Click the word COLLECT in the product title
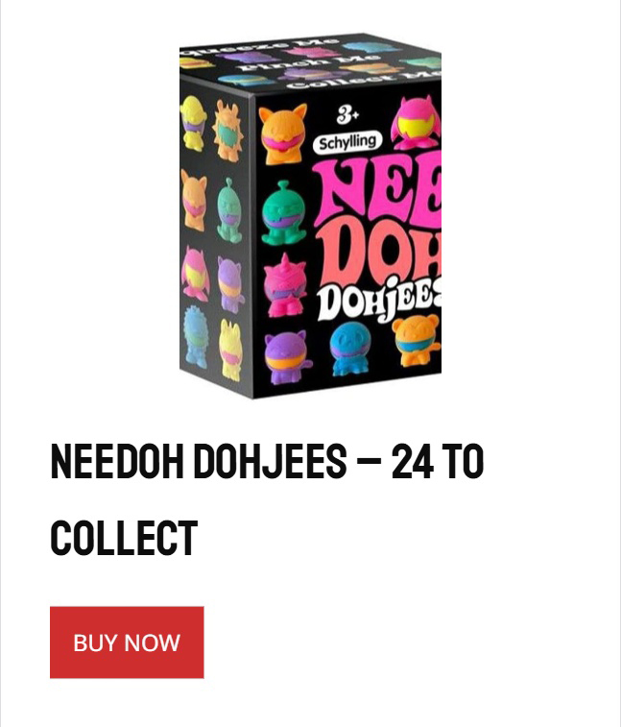 pyautogui.click(x=124, y=539)
